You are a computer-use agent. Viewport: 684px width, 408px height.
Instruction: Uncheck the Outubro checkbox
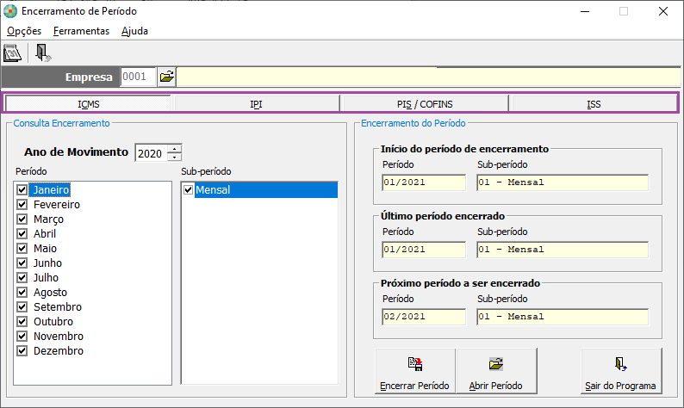click(x=22, y=321)
